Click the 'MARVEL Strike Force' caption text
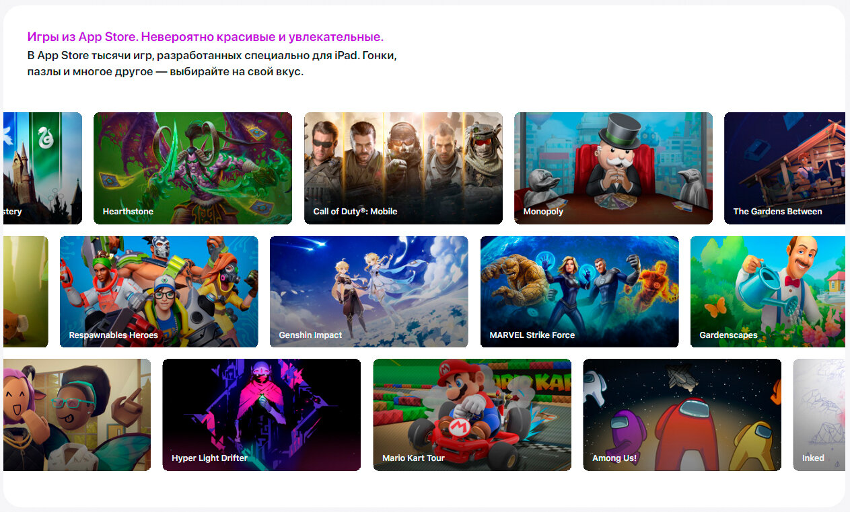The height and width of the screenshot is (512, 850). point(532,335)
